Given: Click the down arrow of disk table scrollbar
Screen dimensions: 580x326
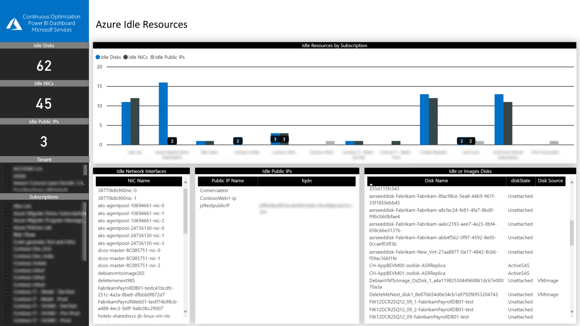Looking at the screenshot, I should pyautogui.click(x=572, y=311).
